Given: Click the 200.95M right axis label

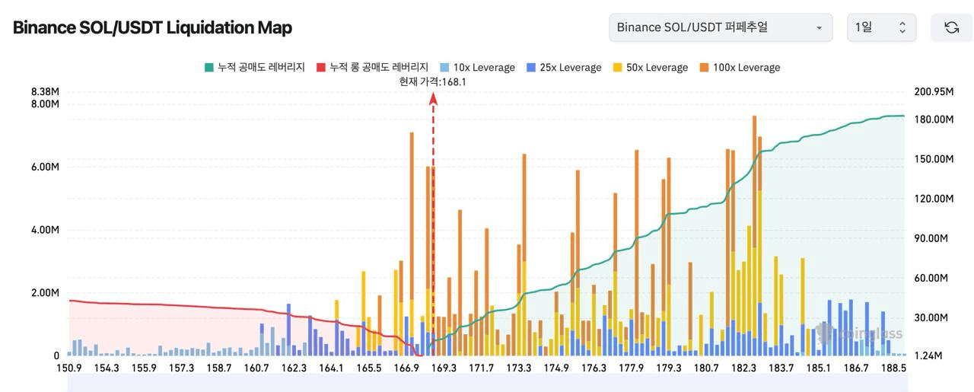Looking at the screenshot, I should (x=932, y=92).
